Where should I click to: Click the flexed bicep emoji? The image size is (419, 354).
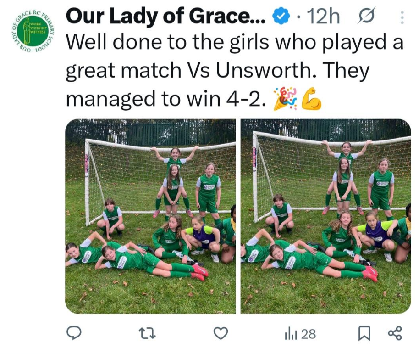tap(311, 99)
